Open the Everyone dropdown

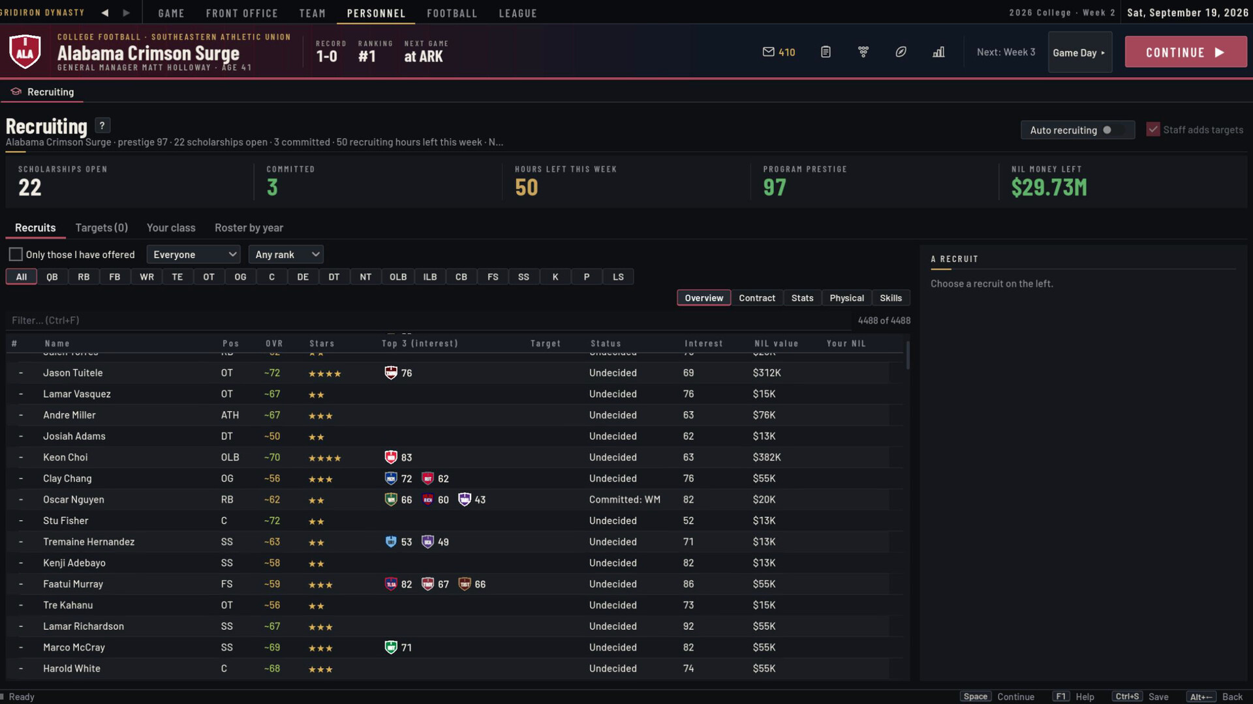194,254
